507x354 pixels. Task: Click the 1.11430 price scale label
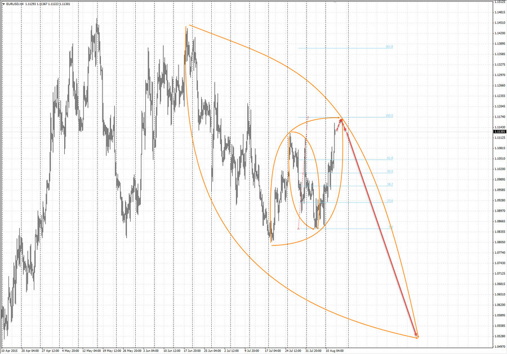point(500,127)
